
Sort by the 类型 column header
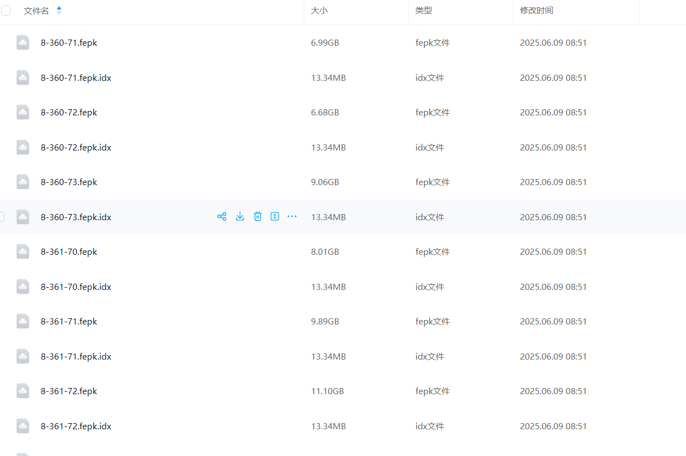[424, 11]
